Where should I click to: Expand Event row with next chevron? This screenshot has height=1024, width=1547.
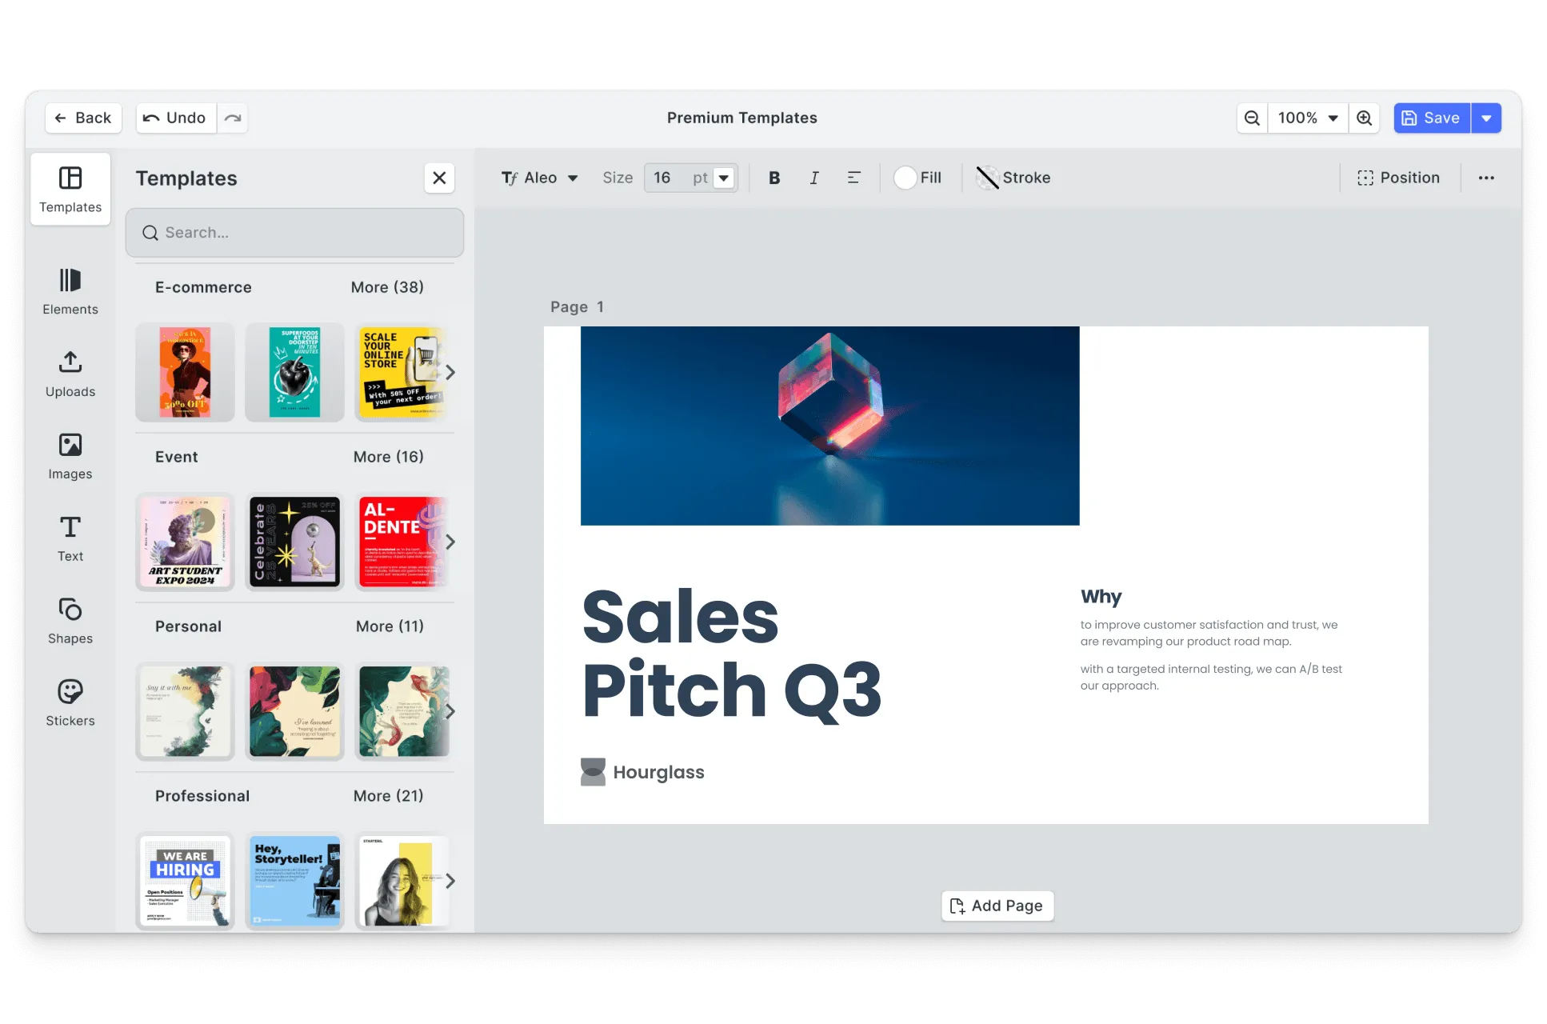pyautogui.click(x=450, y=542)
